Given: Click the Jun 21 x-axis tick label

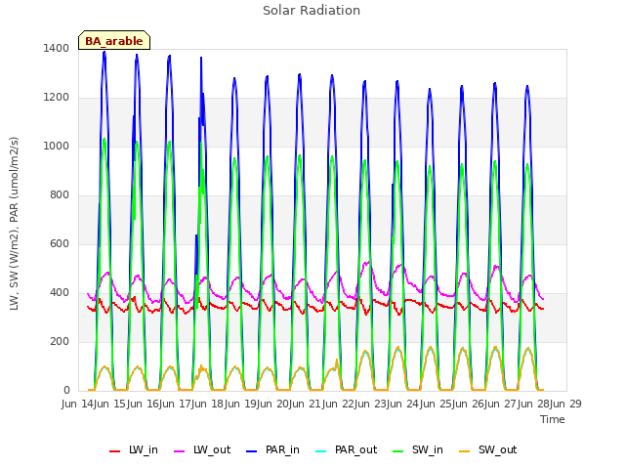Looking at the screenshot, I should click(x=307, y=404).
